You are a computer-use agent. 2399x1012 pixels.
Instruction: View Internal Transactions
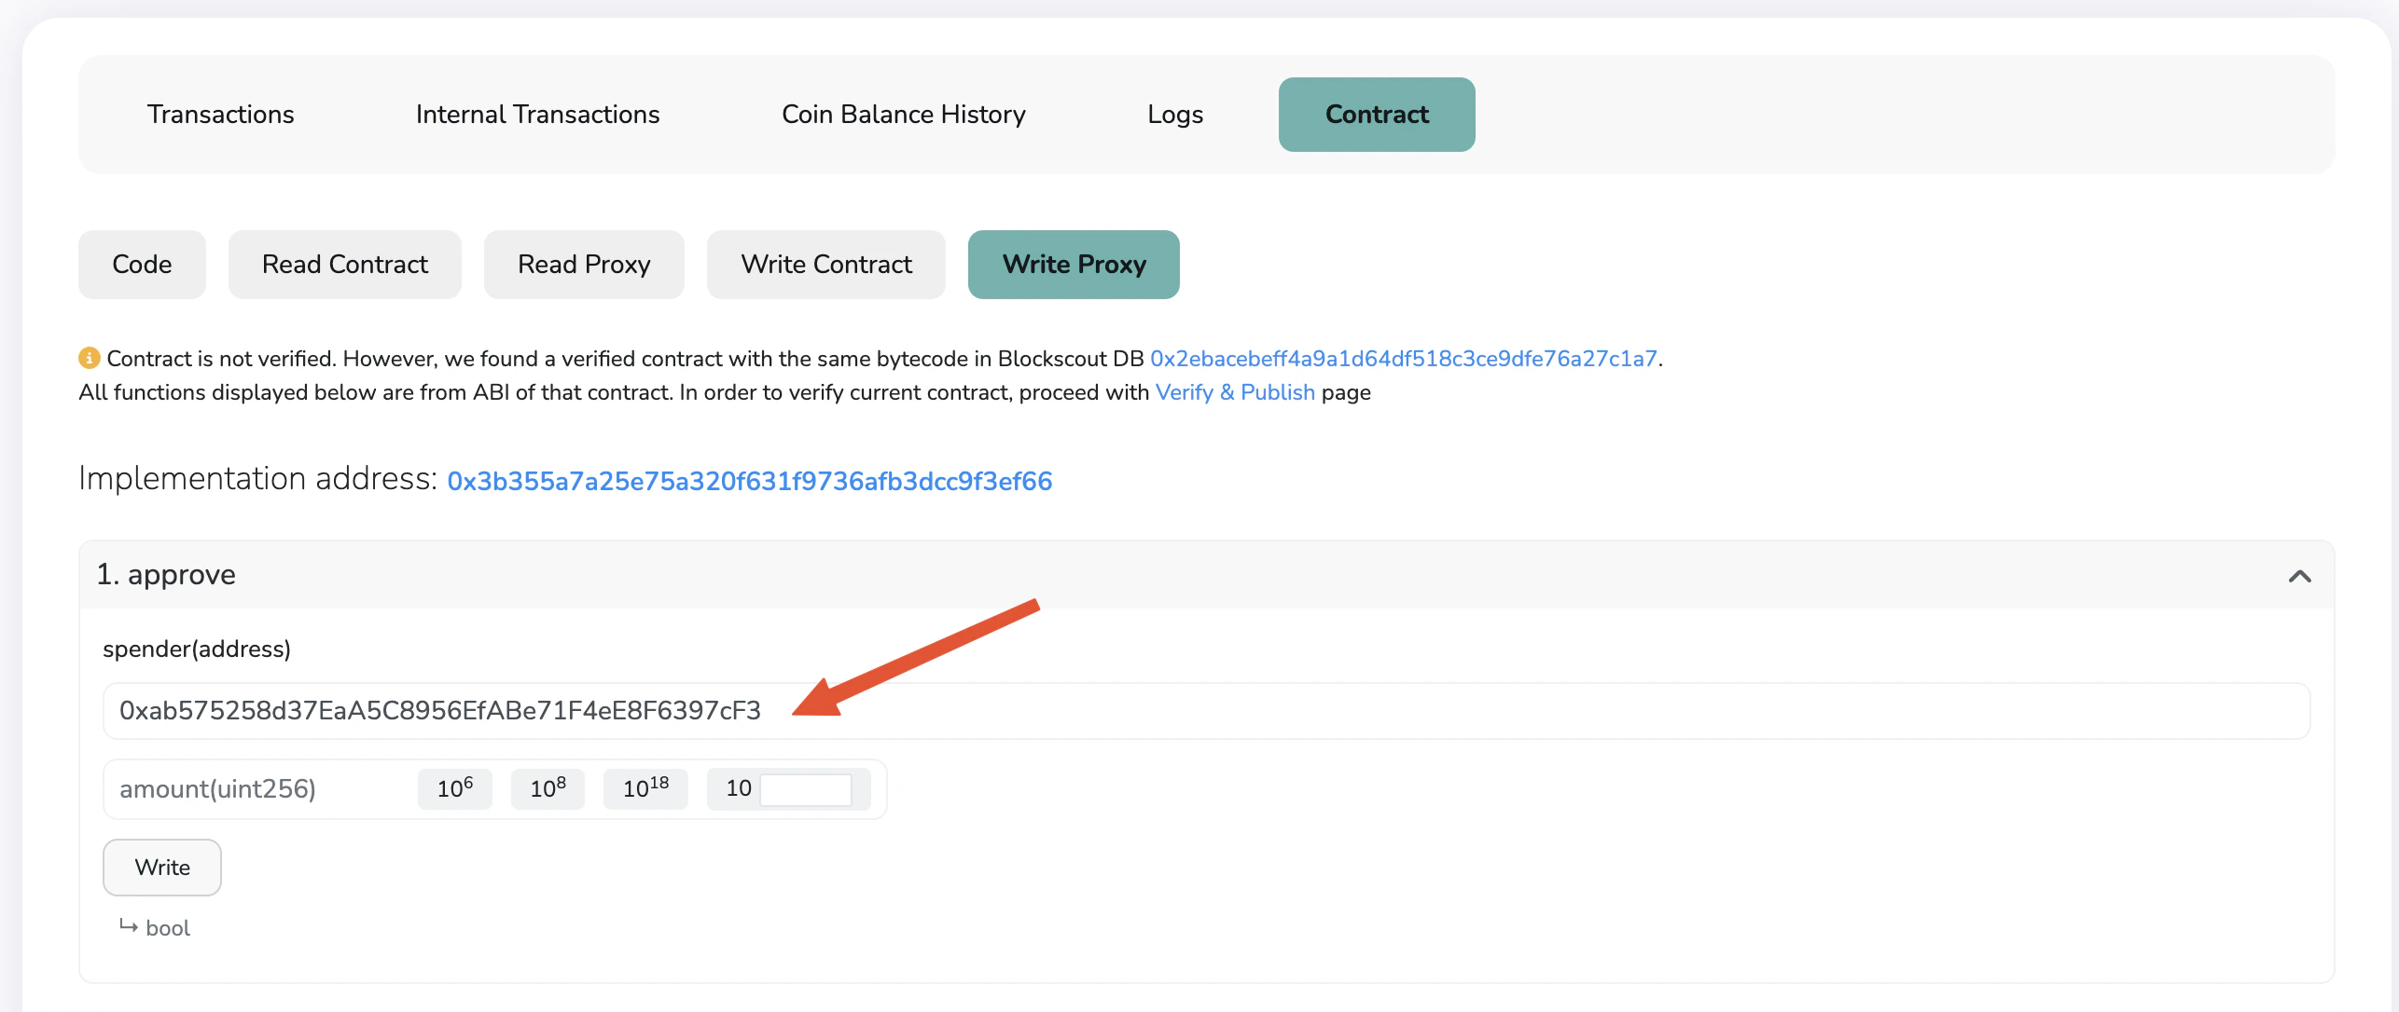point(537,114)
